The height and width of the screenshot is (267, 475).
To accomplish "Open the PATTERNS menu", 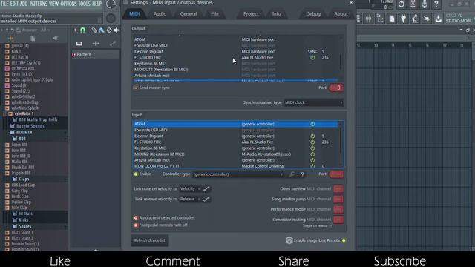I will pos(39,4).
